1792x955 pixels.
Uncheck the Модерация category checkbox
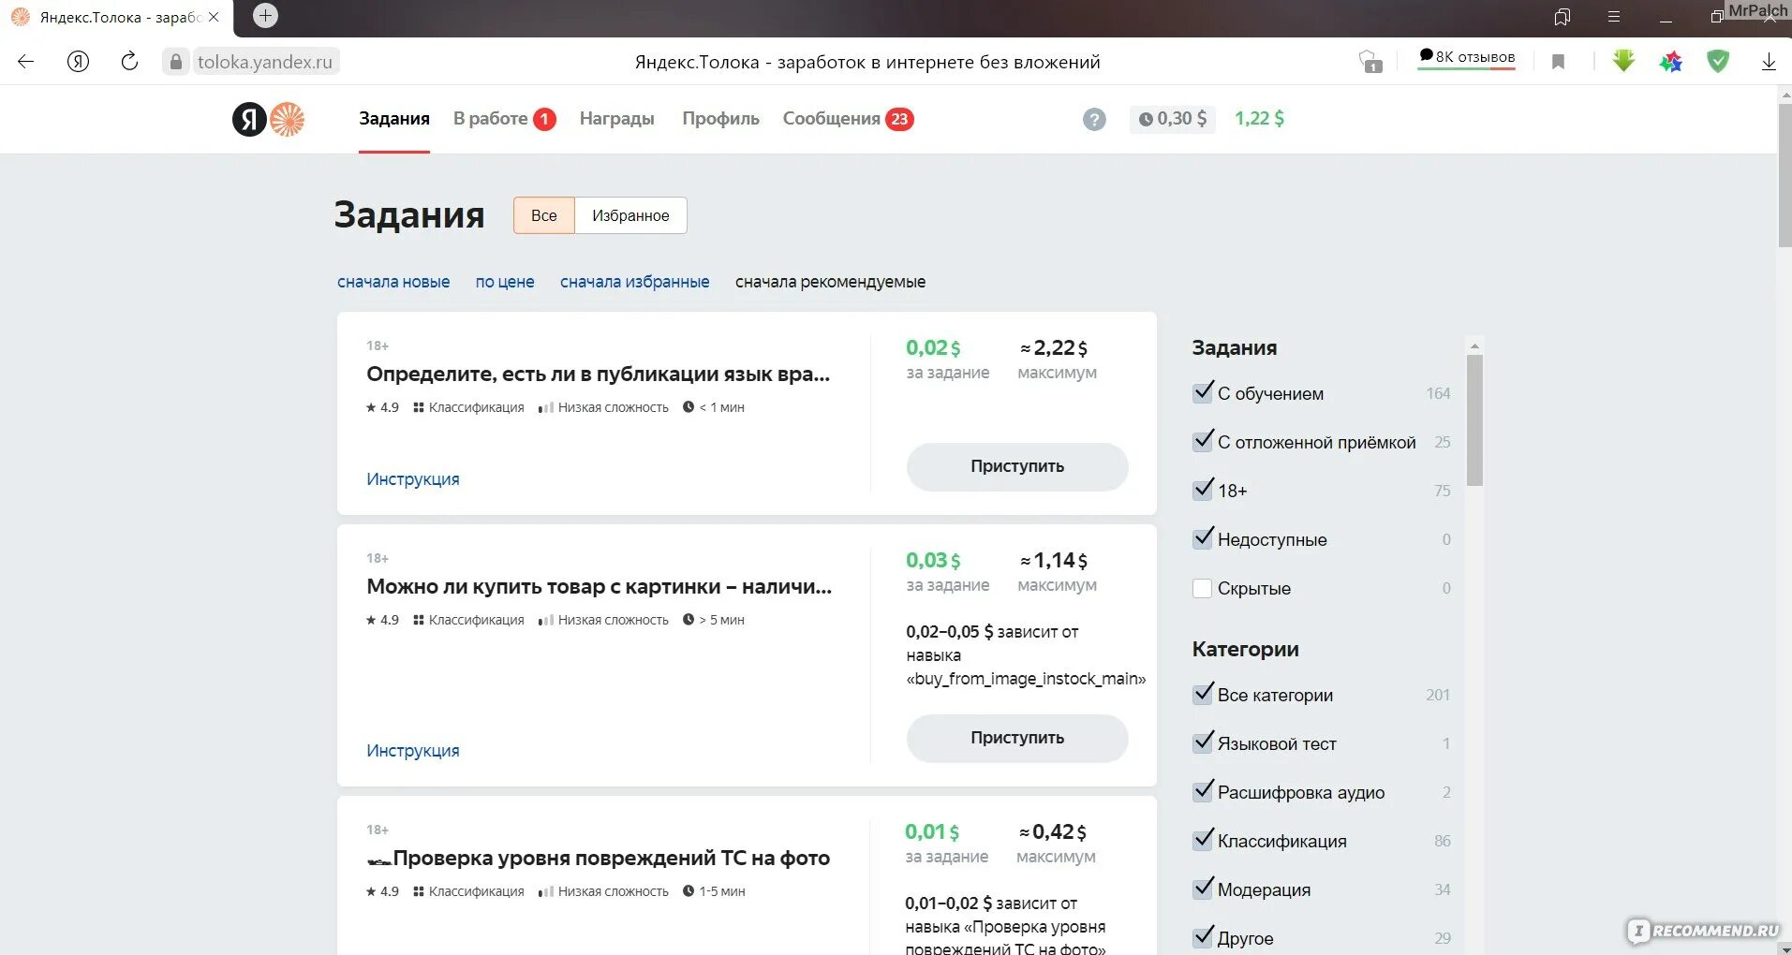(1203, 889)
